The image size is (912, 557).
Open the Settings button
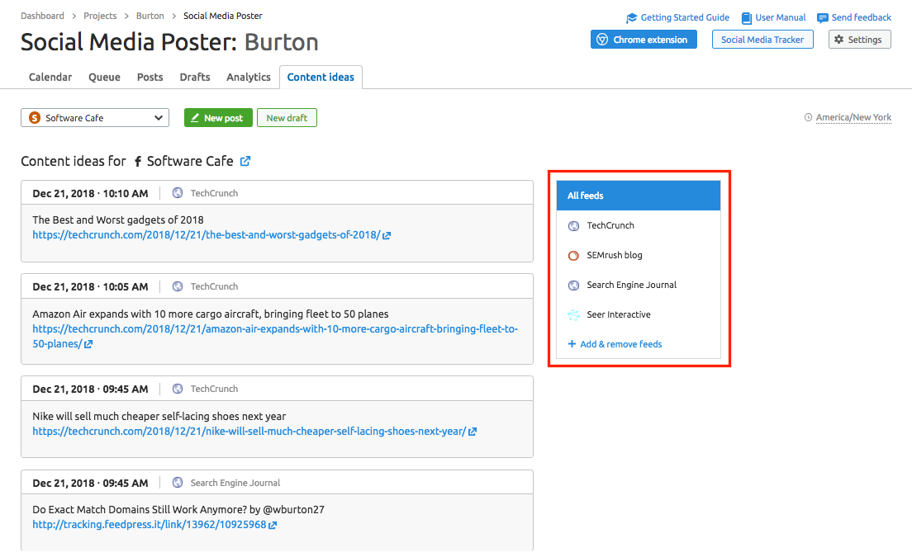[x=859, y=40]
